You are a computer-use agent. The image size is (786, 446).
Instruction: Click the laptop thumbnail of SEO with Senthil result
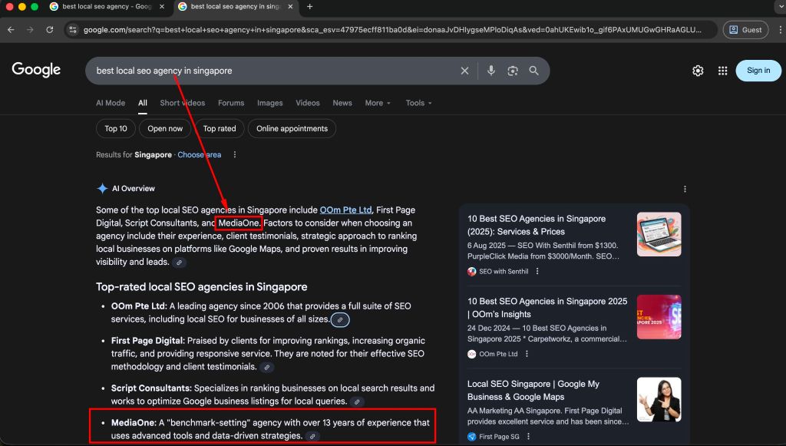659,234
